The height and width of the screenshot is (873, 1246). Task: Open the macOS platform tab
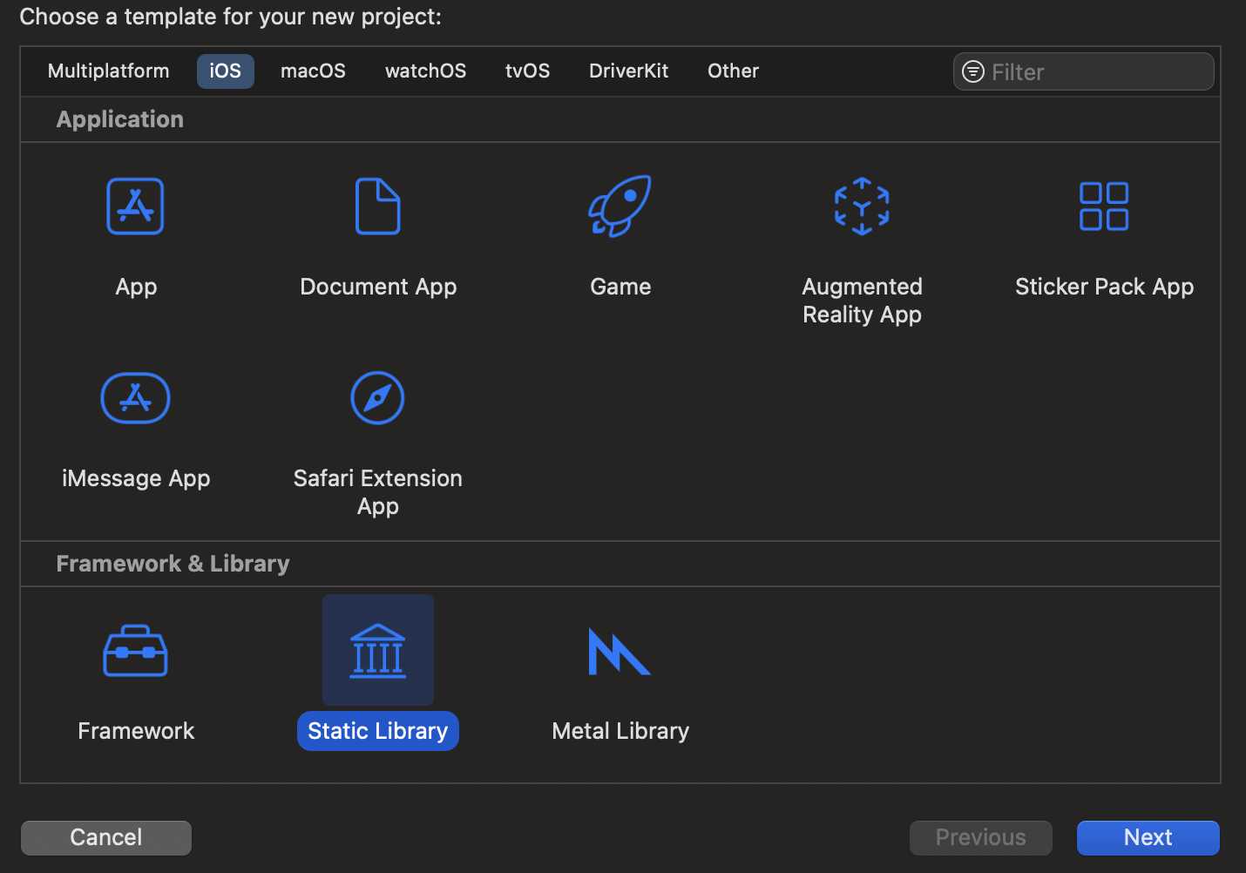[314, 71]
